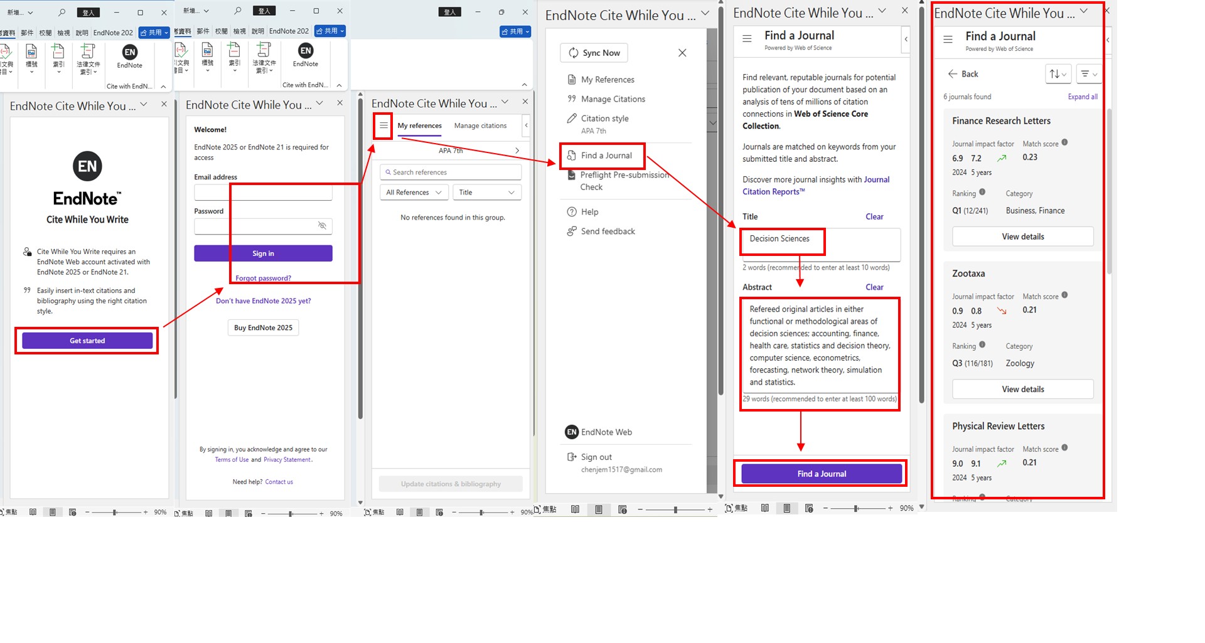Click the Sync Now refresh icon

click(574, 53)
